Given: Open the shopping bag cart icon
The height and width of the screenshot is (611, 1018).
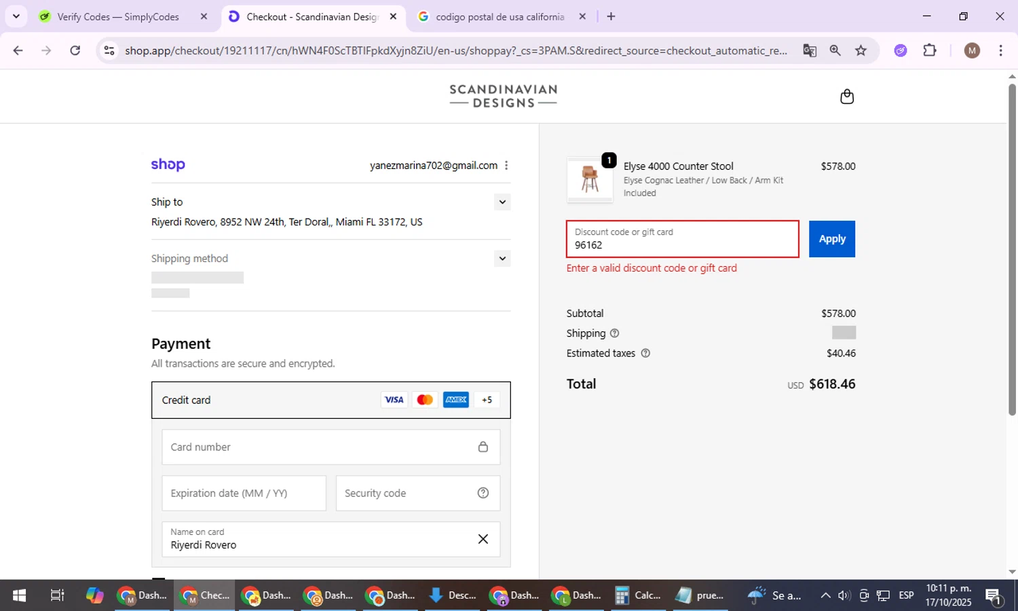Looking at the screenshot, I should pyautogui.click(x=847, y=96).
